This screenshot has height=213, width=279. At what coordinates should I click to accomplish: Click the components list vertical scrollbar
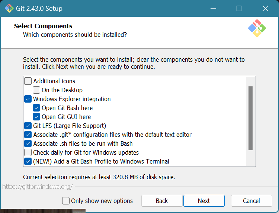pyautogui.click(x=250, y=118)
